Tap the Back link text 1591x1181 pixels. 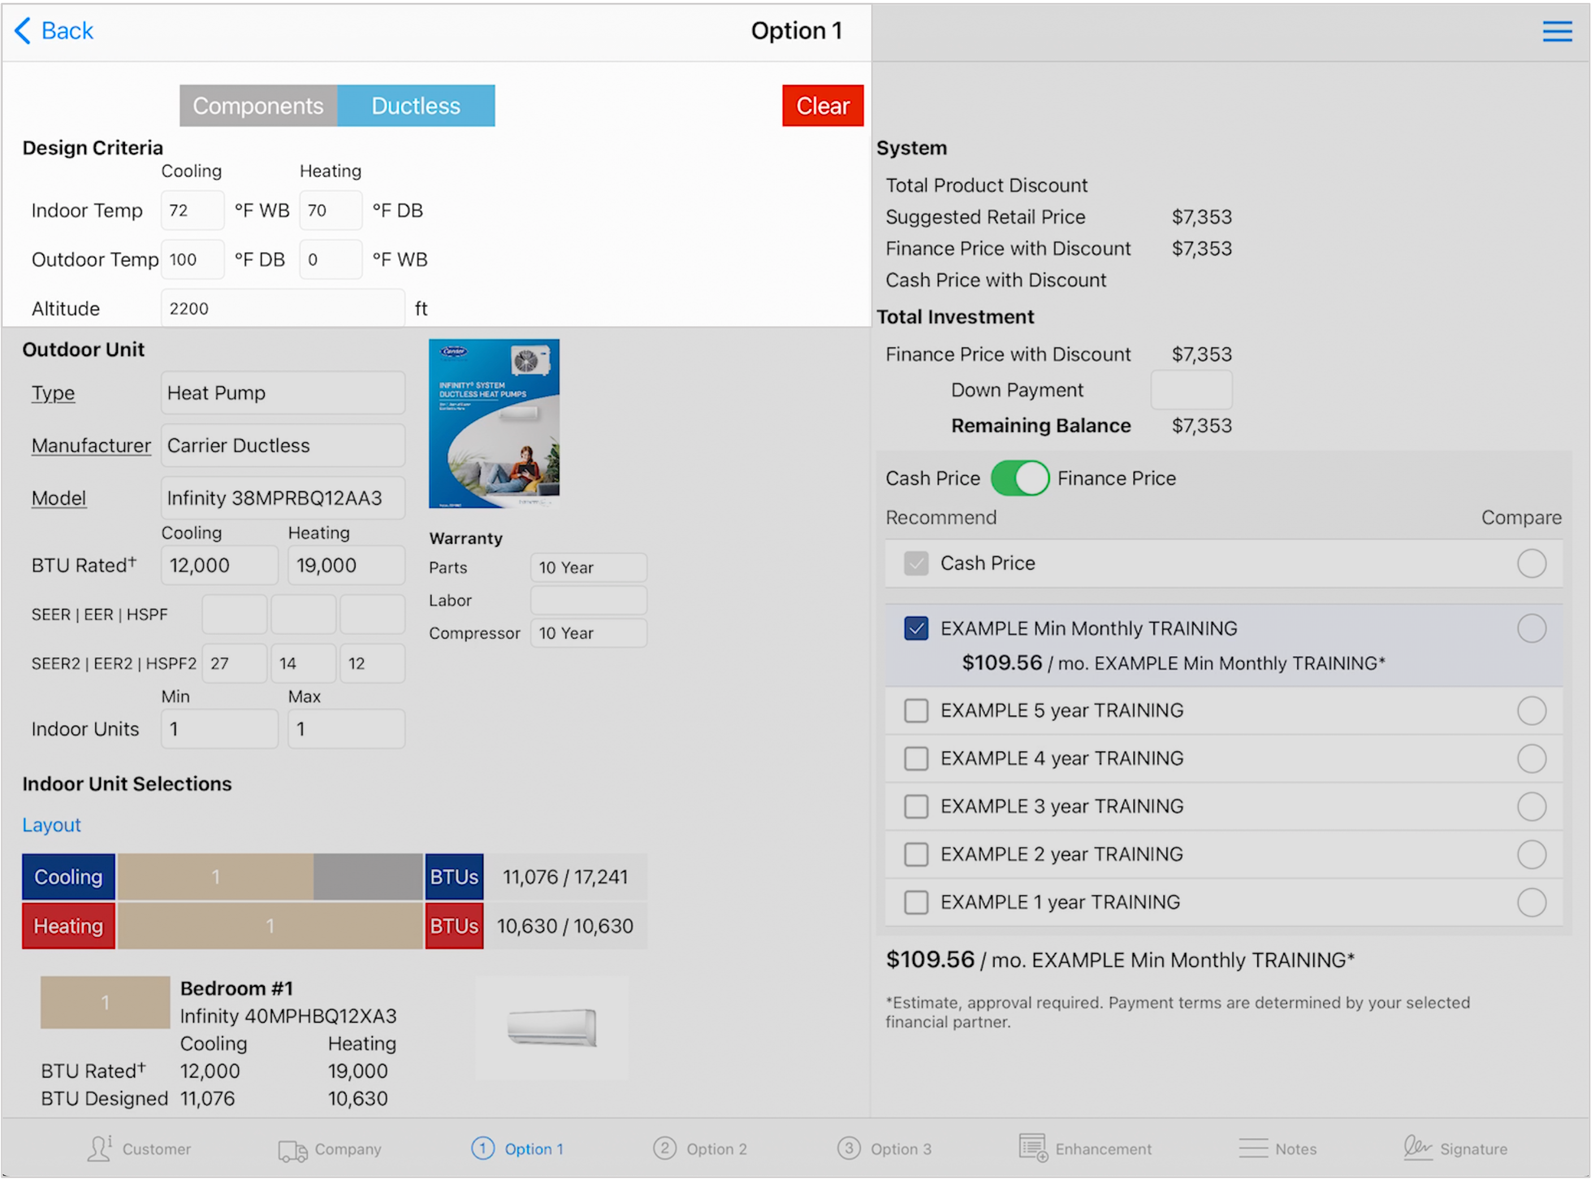pyautogui.click(x=67, y=31)
